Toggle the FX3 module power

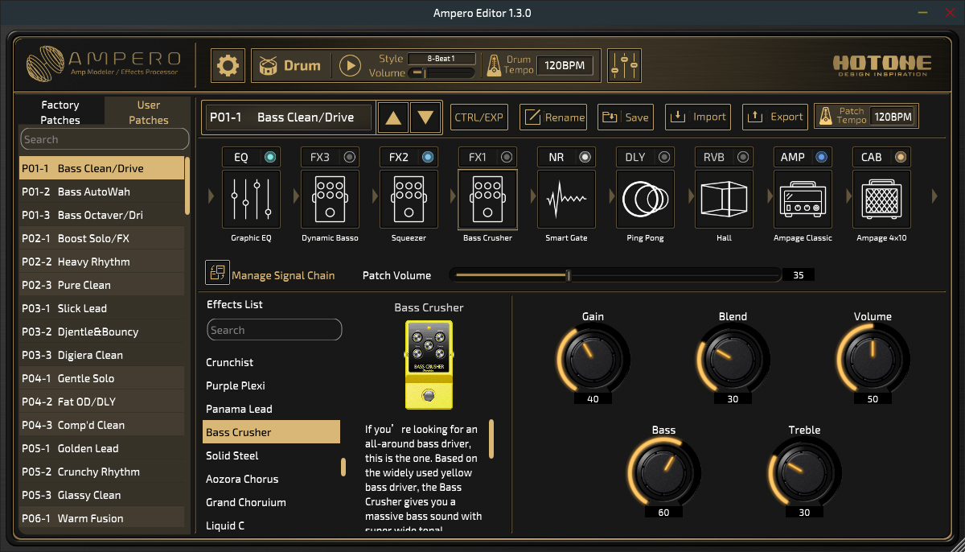[x=349, y=157]
